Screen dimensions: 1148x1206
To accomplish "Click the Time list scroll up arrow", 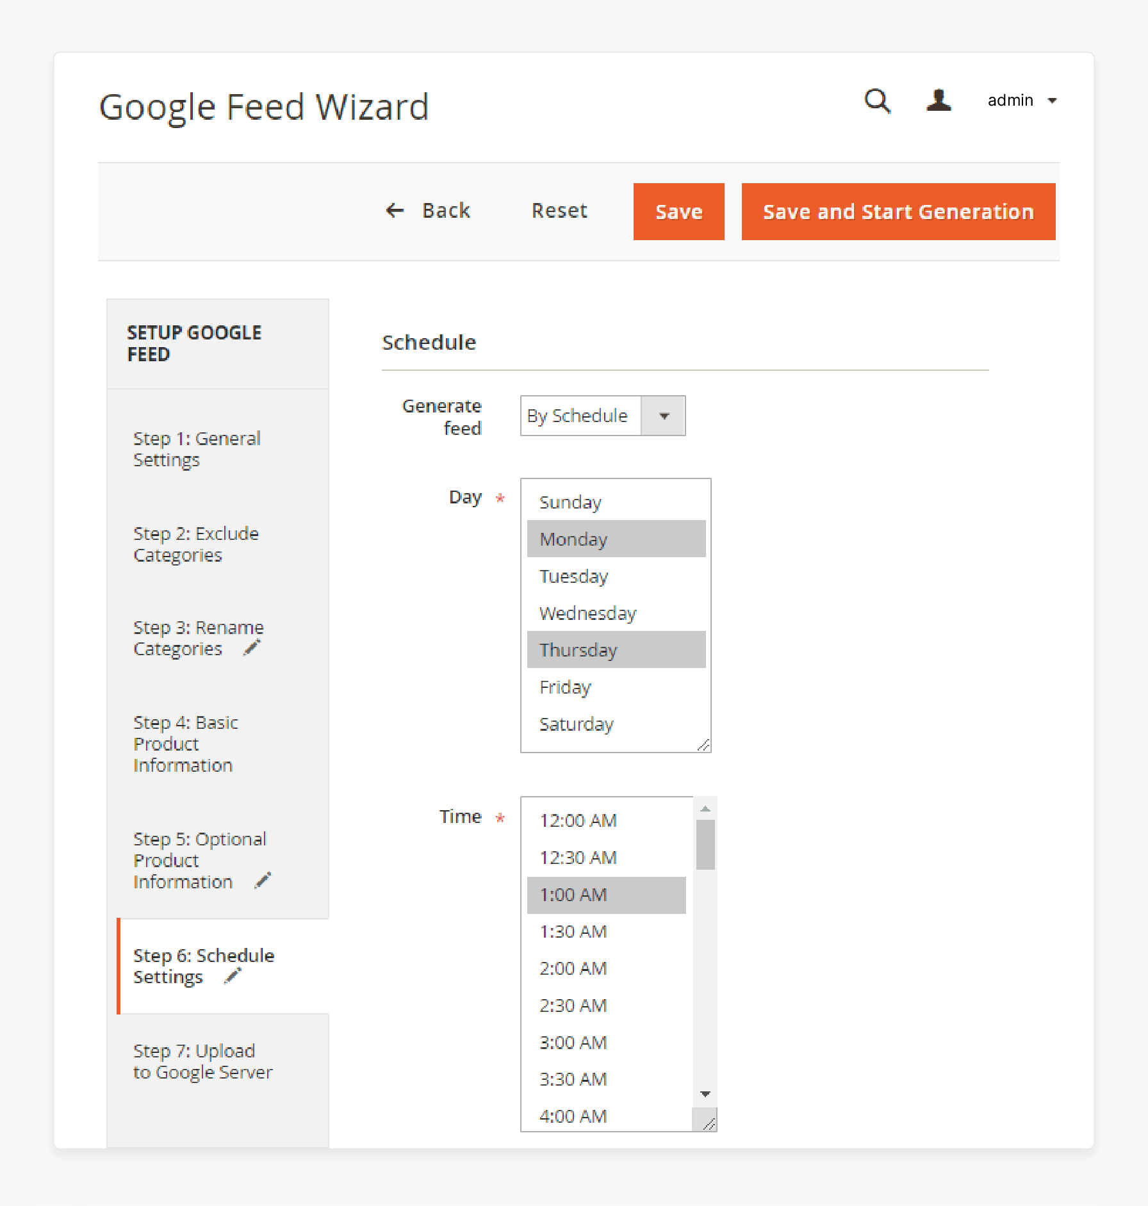I will [x=705, y=809].
